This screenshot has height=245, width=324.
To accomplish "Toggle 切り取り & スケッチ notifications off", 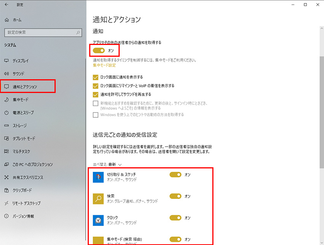I will pyautogui.click(x=175, y=175).
